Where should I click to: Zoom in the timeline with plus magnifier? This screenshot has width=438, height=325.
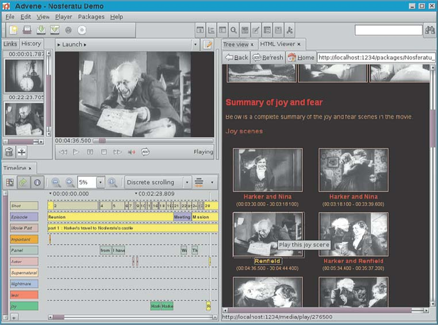70,183
